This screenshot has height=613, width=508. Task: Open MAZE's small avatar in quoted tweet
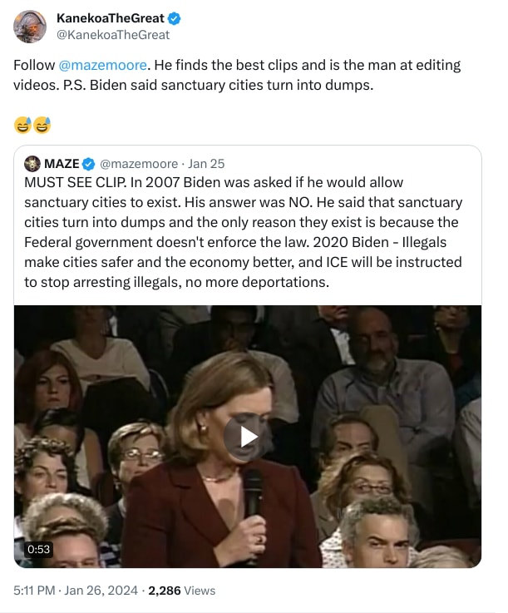click(x=32, y=164)
